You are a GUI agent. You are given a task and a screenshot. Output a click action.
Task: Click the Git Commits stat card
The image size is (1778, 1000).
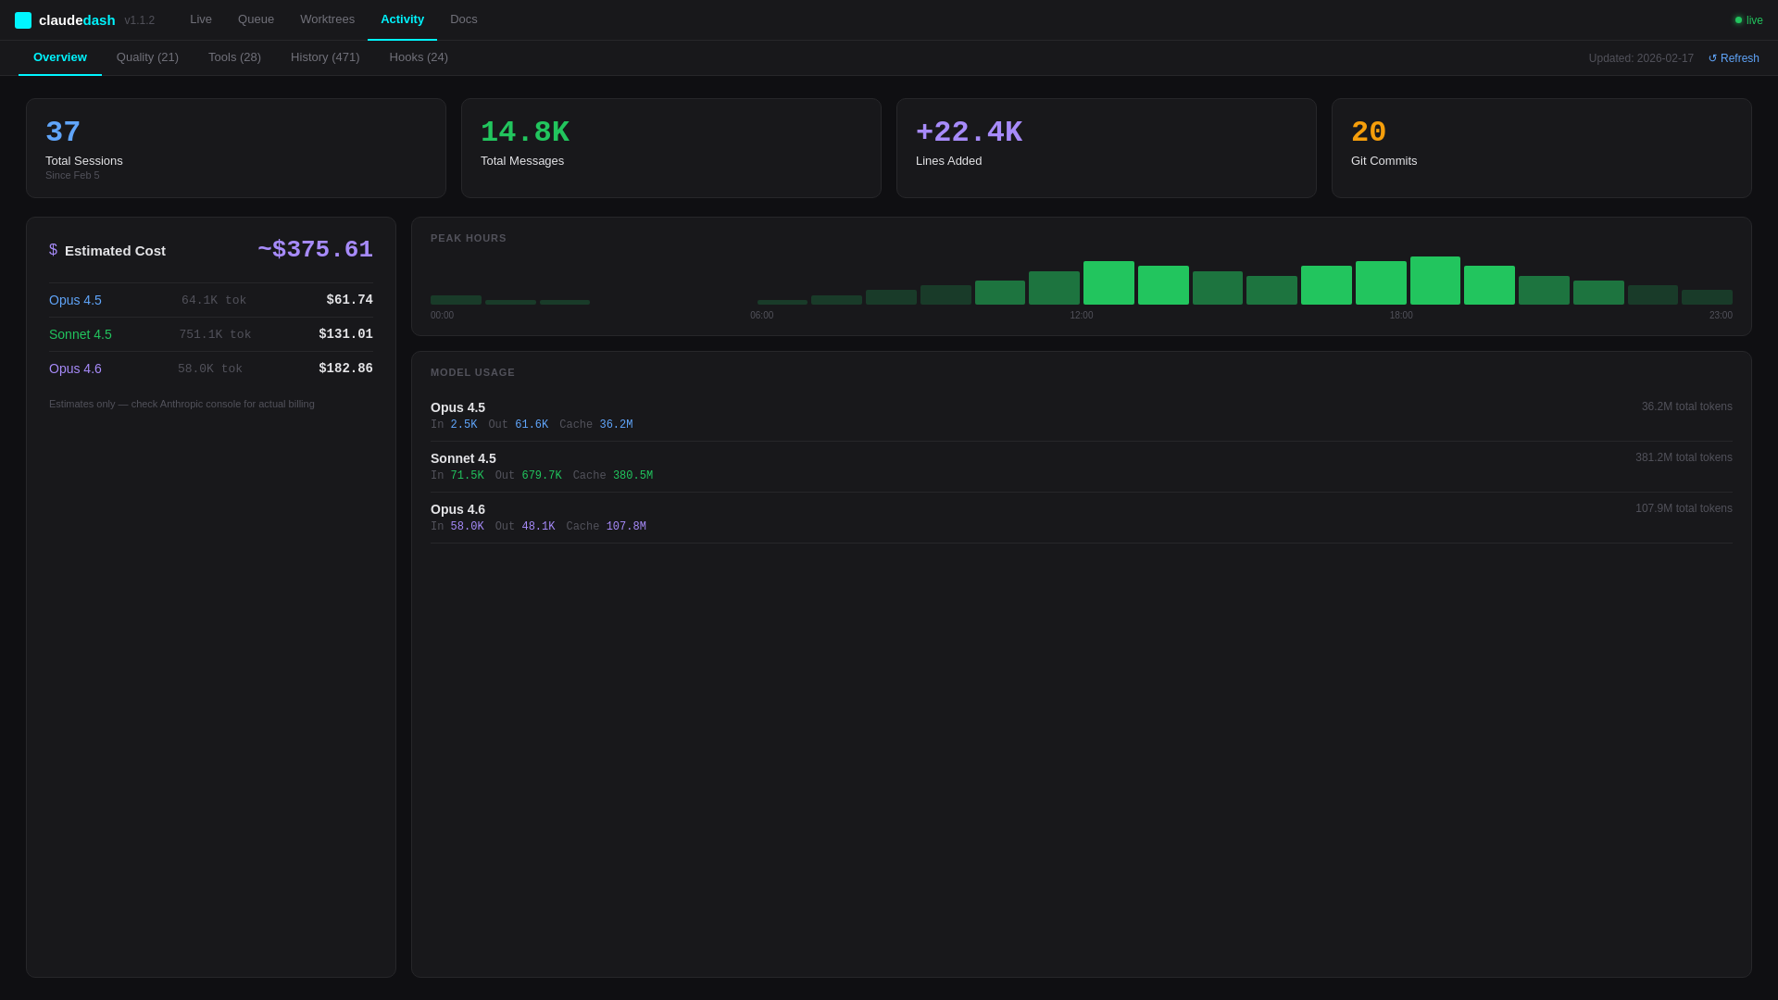pyautogui.click(x=1541, y=148)
